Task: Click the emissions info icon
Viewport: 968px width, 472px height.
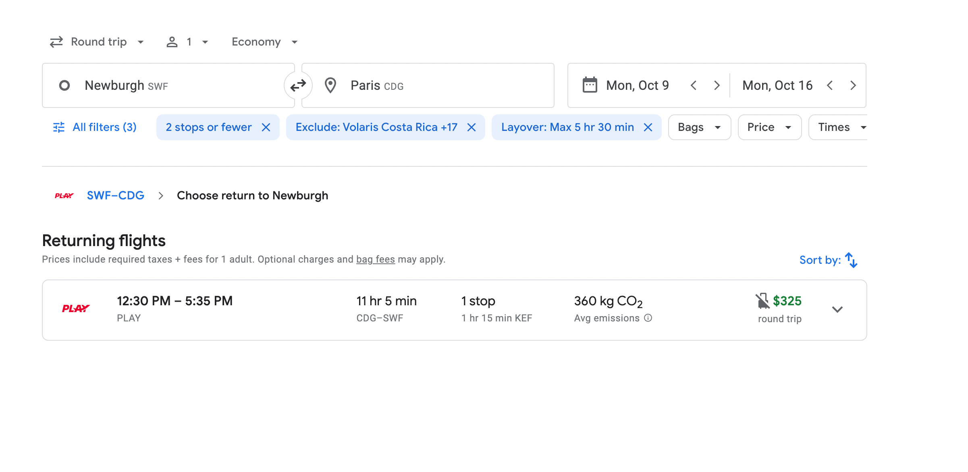Action: (648, 318)
